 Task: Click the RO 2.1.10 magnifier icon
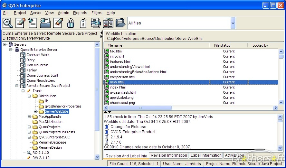click(29, 153)
